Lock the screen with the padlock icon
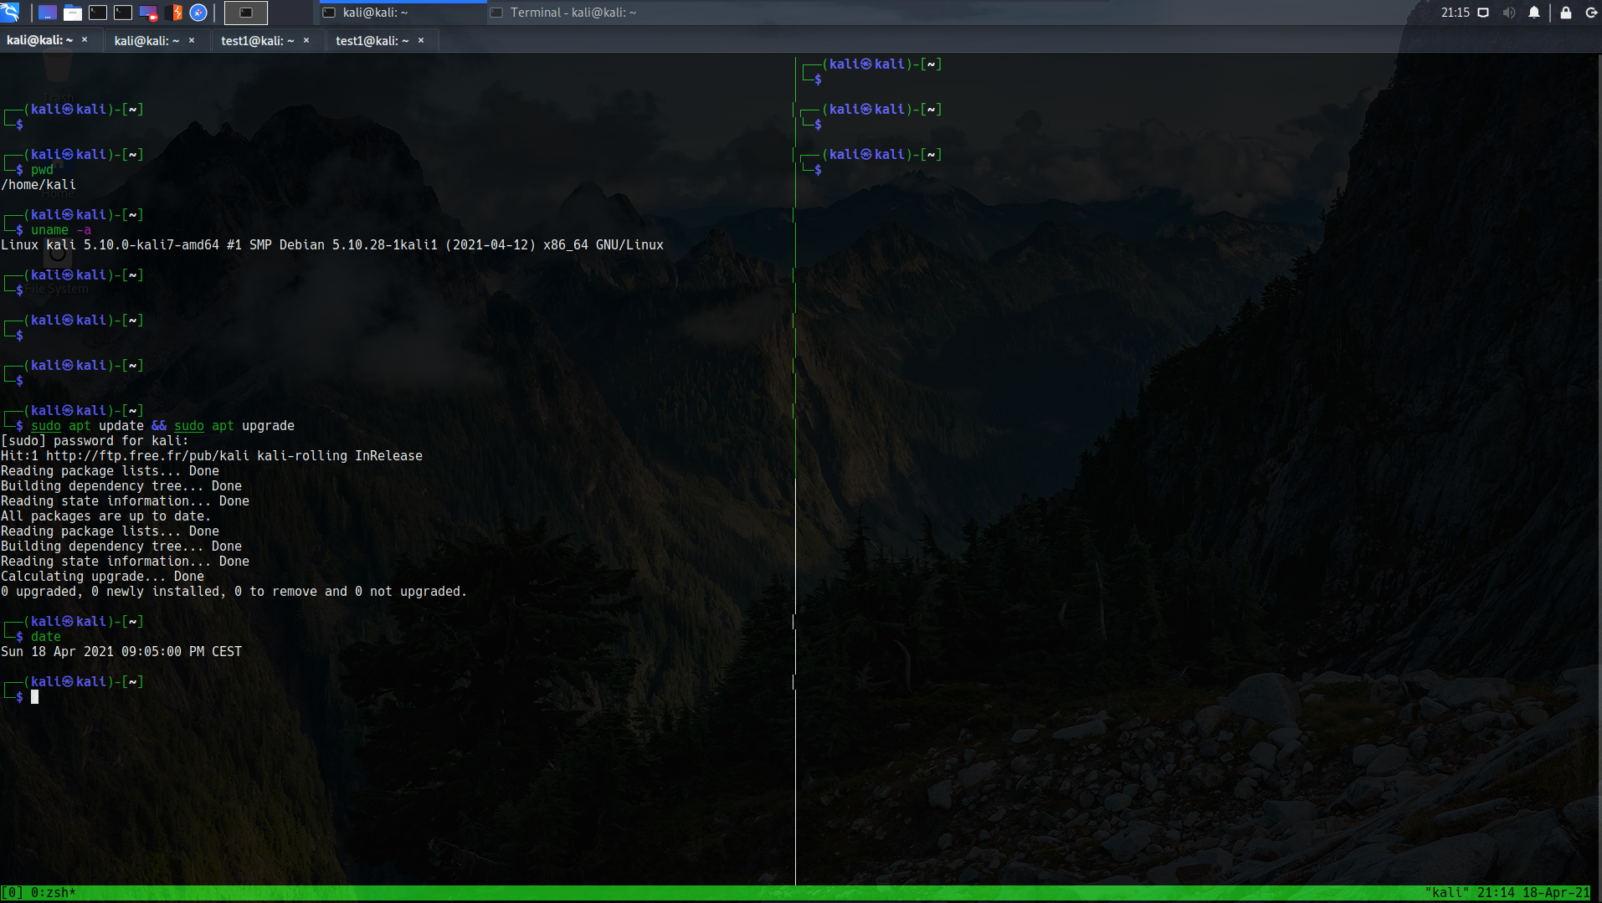This screenshot has height=903, width=1602. point(1565,13)
